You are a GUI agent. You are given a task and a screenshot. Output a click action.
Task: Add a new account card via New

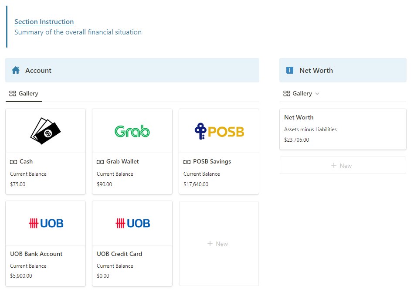point(219,244)
